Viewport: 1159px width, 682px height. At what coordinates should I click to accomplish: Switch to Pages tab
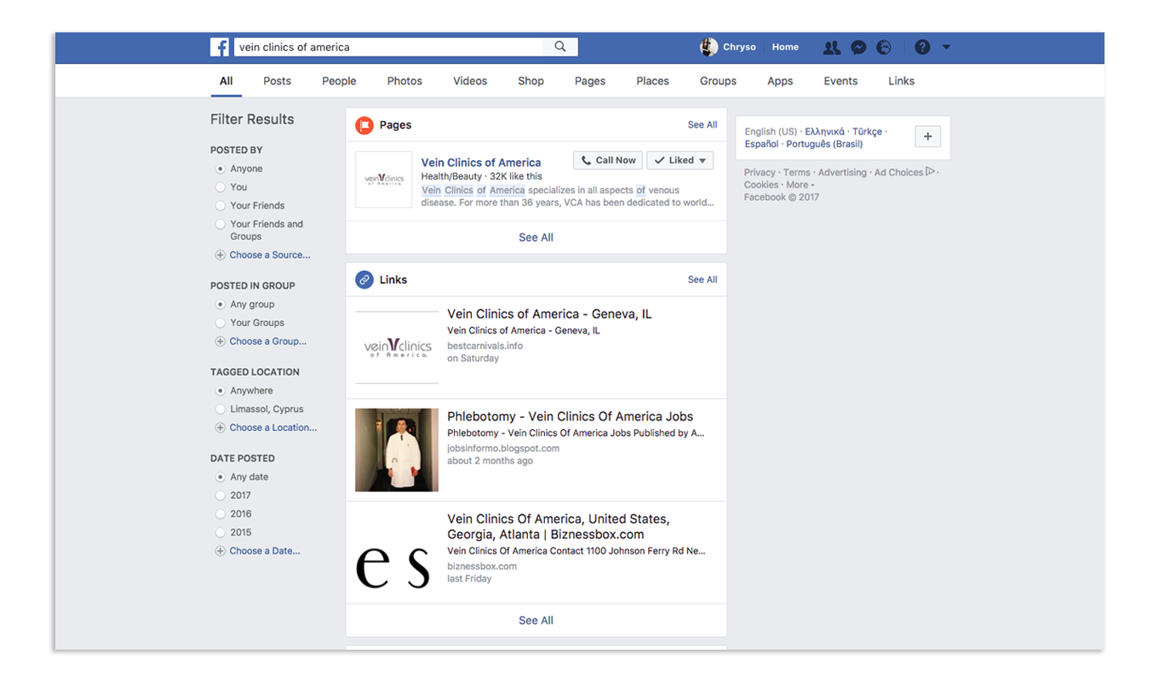(590, 81)
